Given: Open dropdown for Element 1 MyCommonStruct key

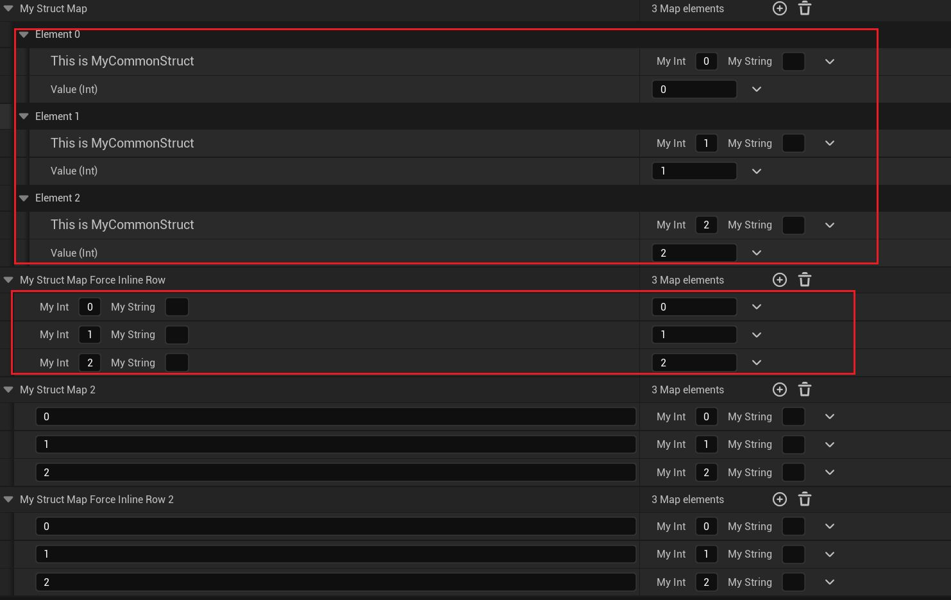Looking at the screenshot, I should pos(830,143).
